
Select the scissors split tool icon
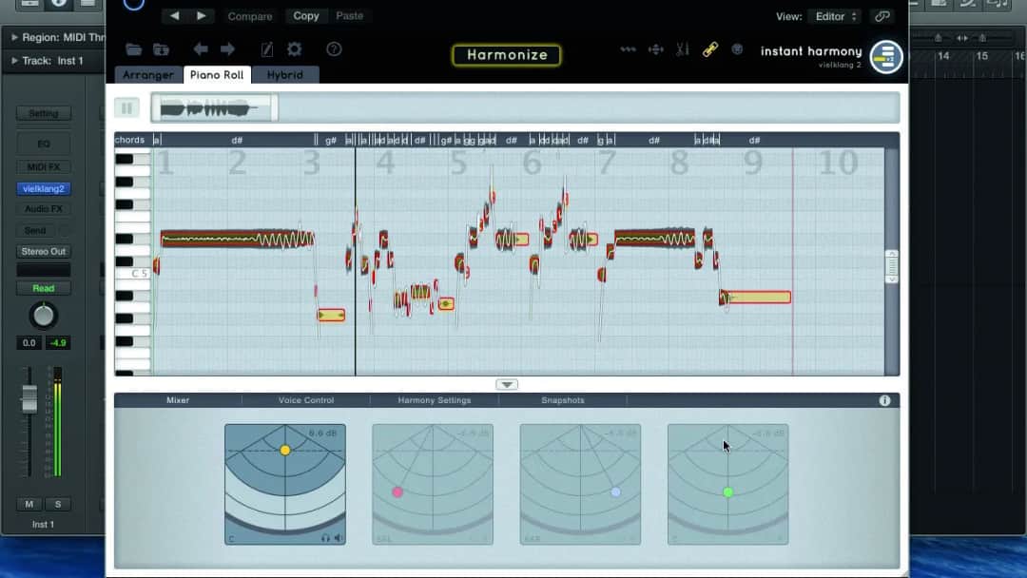683,49
